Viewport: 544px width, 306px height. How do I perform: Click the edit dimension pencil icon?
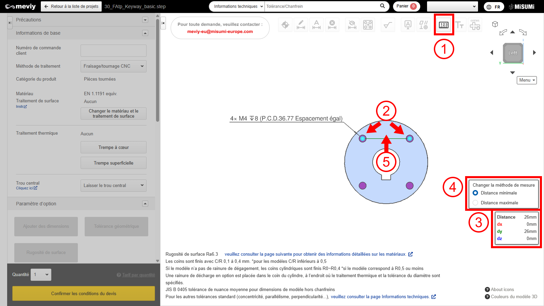[301, 25]
